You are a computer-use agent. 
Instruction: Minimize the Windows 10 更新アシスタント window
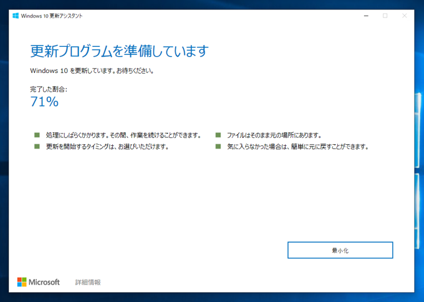click(366, 16)
